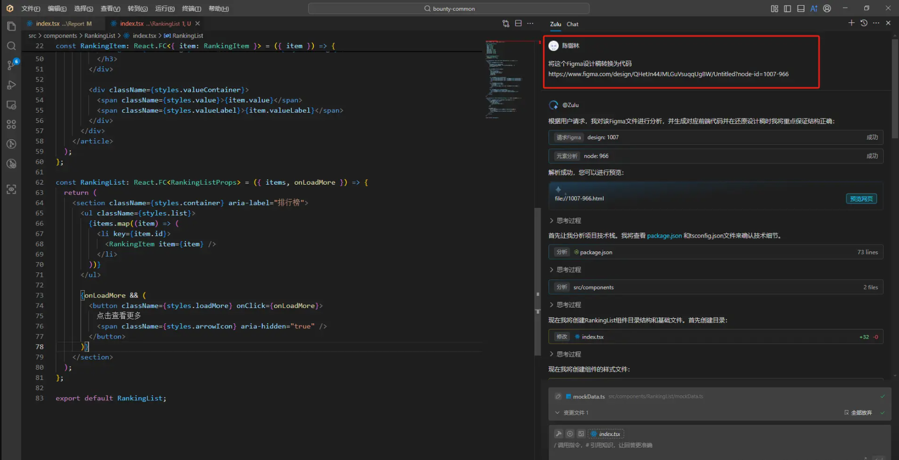The image size is (899, 460).
Task: Click the @Zulu assistant avatar icon
Action: (x=554, y=105)
